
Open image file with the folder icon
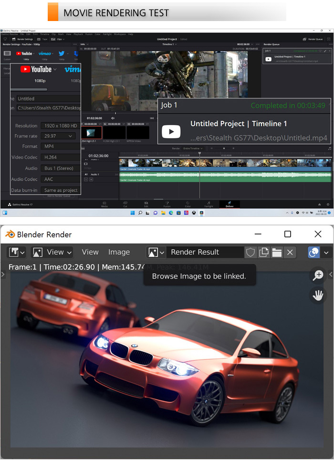277,252
